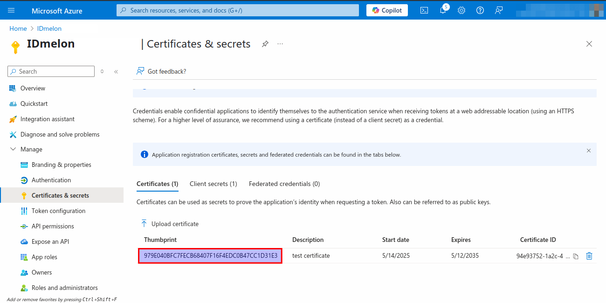Image resolution: width=606 pixels, height=303 pixels.
Task: Collapse the sidebar menu with double chevron
Action: (116, 71)
